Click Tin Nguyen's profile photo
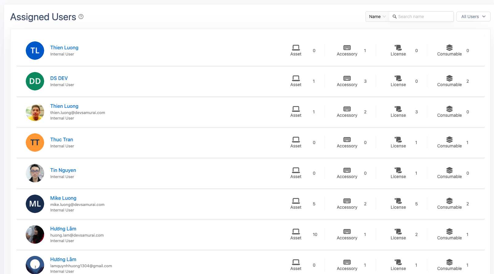The image size is (494, 274). (35, 173)
